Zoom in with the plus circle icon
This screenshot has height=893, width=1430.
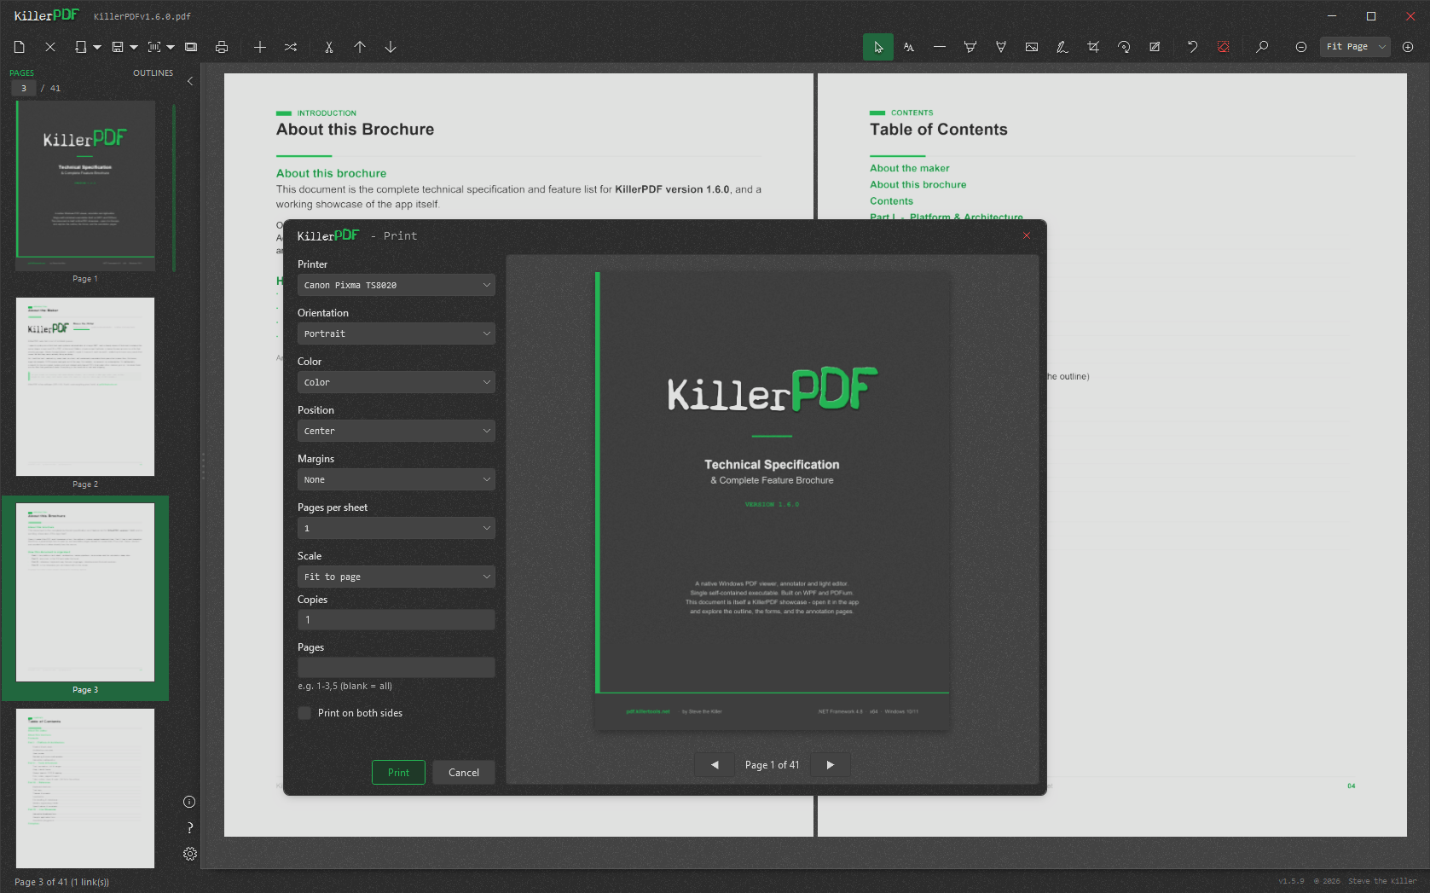[x=1409, y=47]
